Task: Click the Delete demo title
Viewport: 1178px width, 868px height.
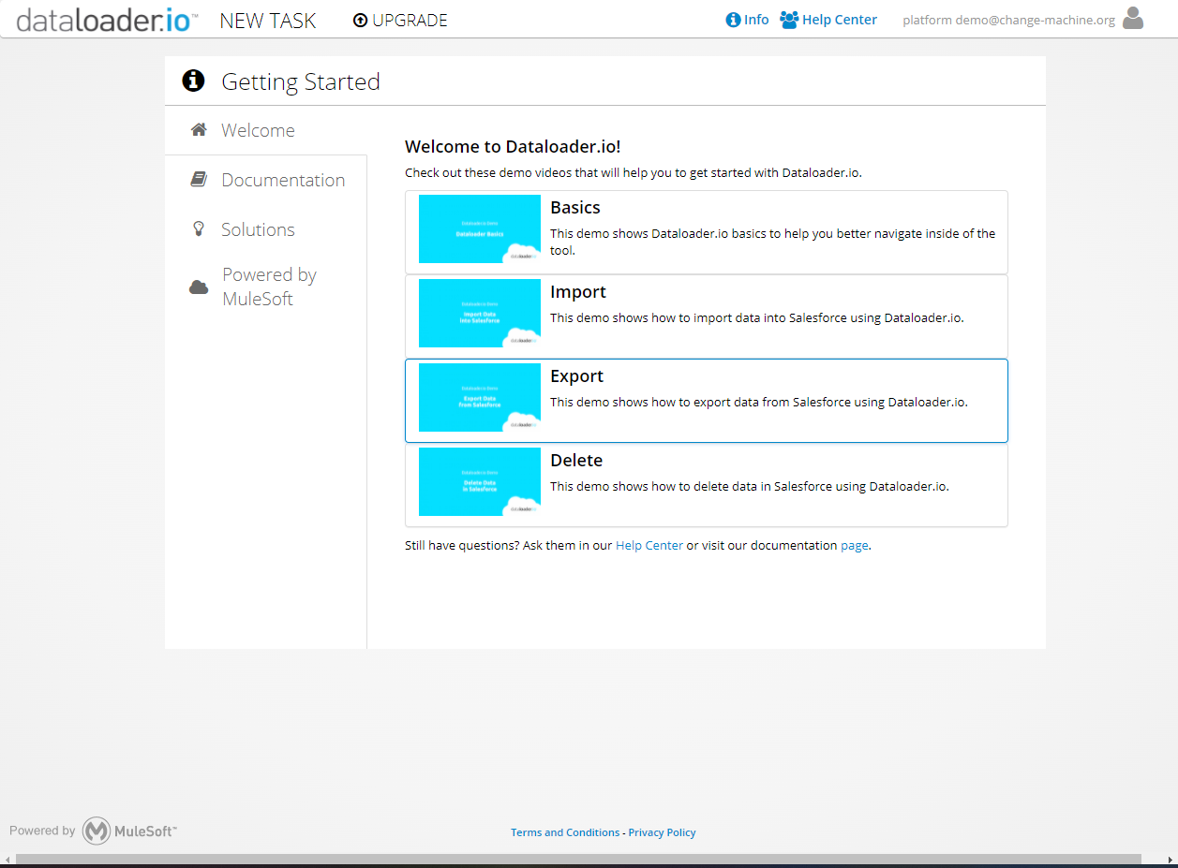Action: pyautogui.click(x=576, y=461)
